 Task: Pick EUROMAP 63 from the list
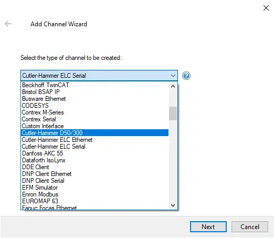[94, 201]
